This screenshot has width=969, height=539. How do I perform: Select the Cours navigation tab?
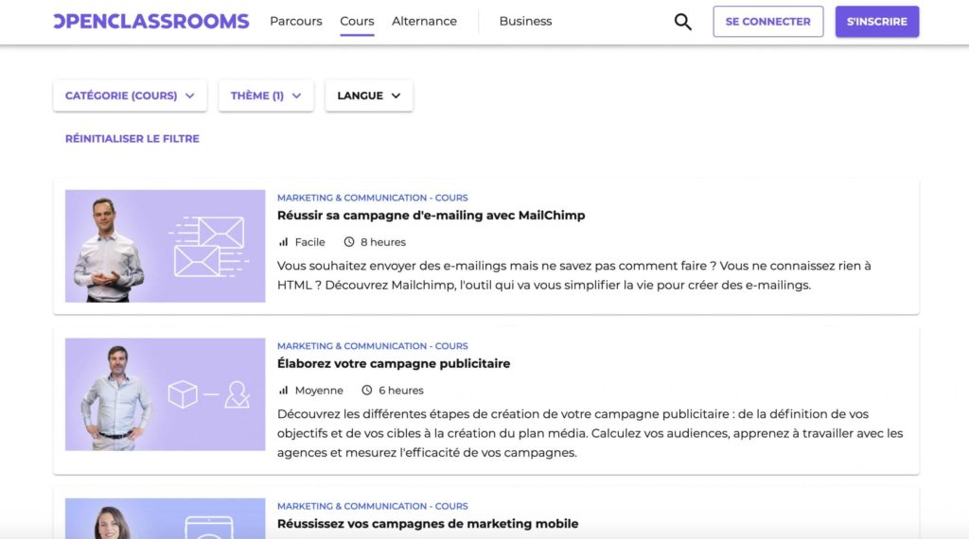357,21
